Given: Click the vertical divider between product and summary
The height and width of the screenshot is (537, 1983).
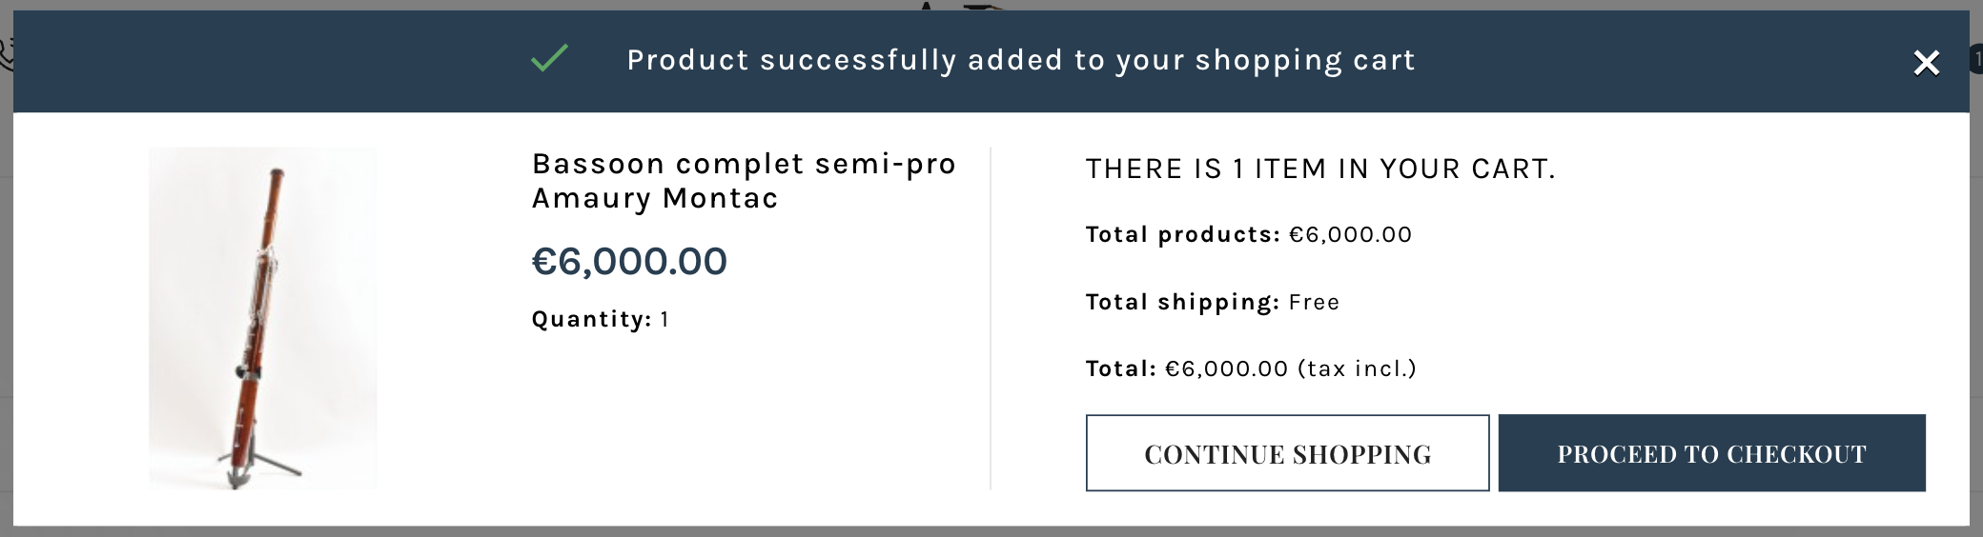Looking at the screenshot, I should pyautogui.click(x=991, y=318).
